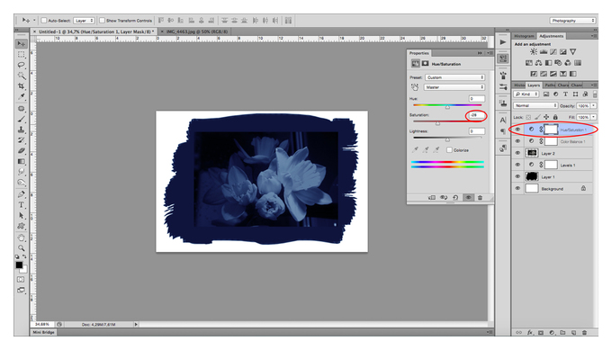Click the Hue slider handle

tap(447, 107)
